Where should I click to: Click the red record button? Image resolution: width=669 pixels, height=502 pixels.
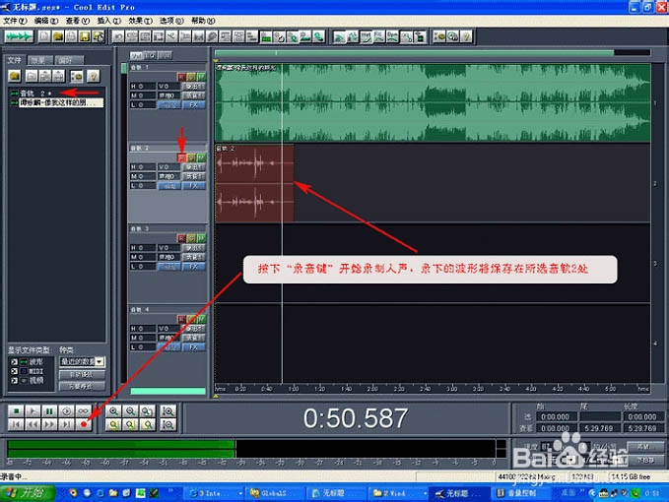pyautogui.click(x=83, y=424)
